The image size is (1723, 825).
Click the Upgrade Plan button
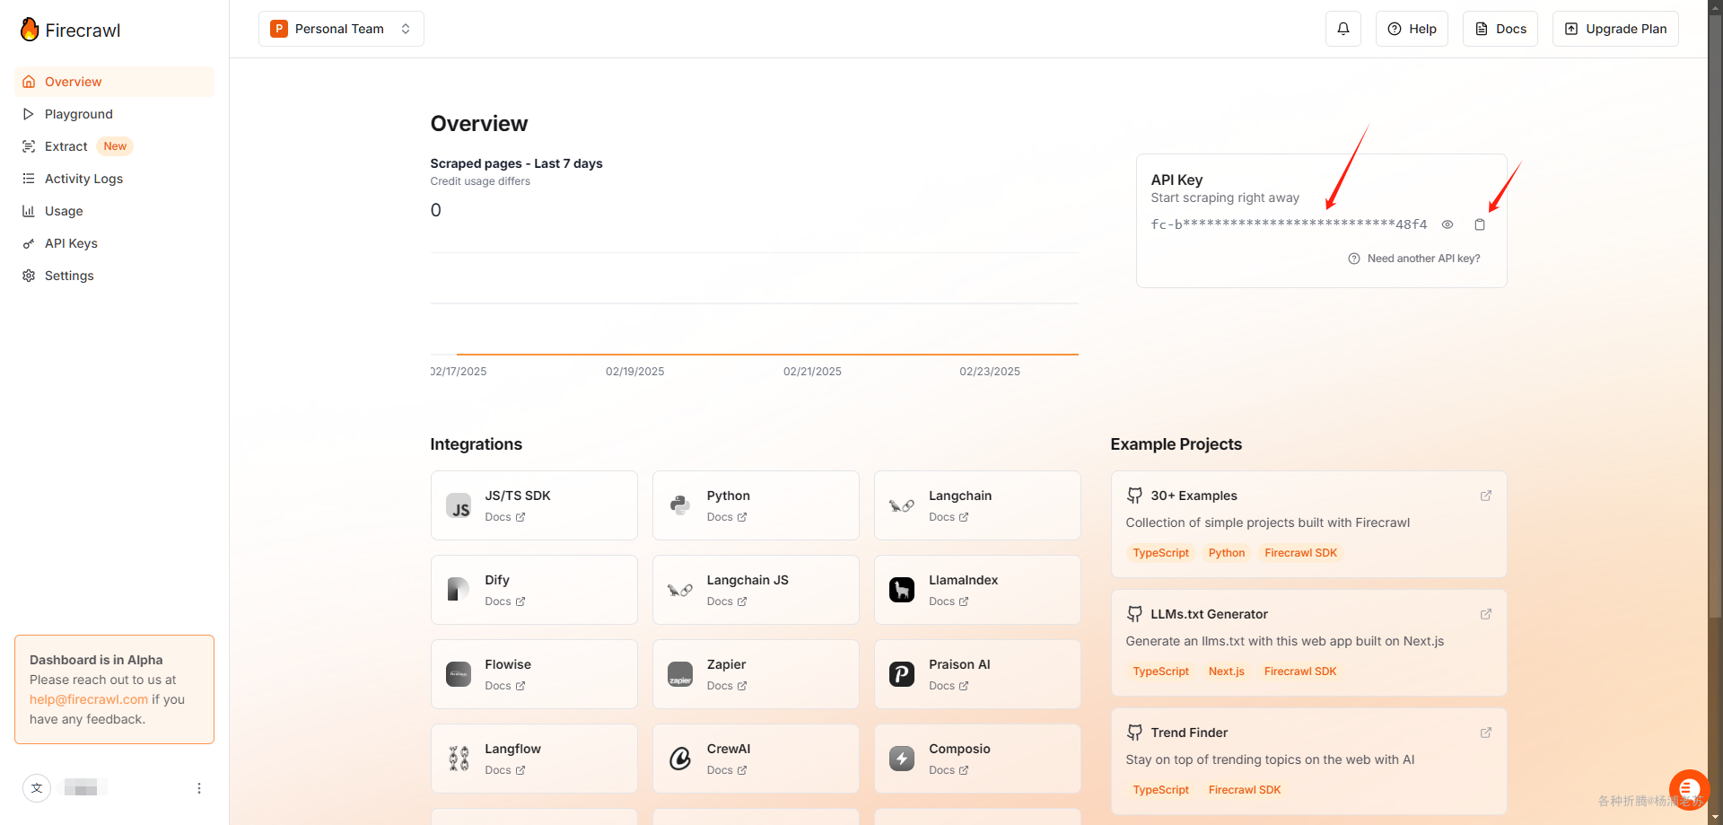[1615, 29]
